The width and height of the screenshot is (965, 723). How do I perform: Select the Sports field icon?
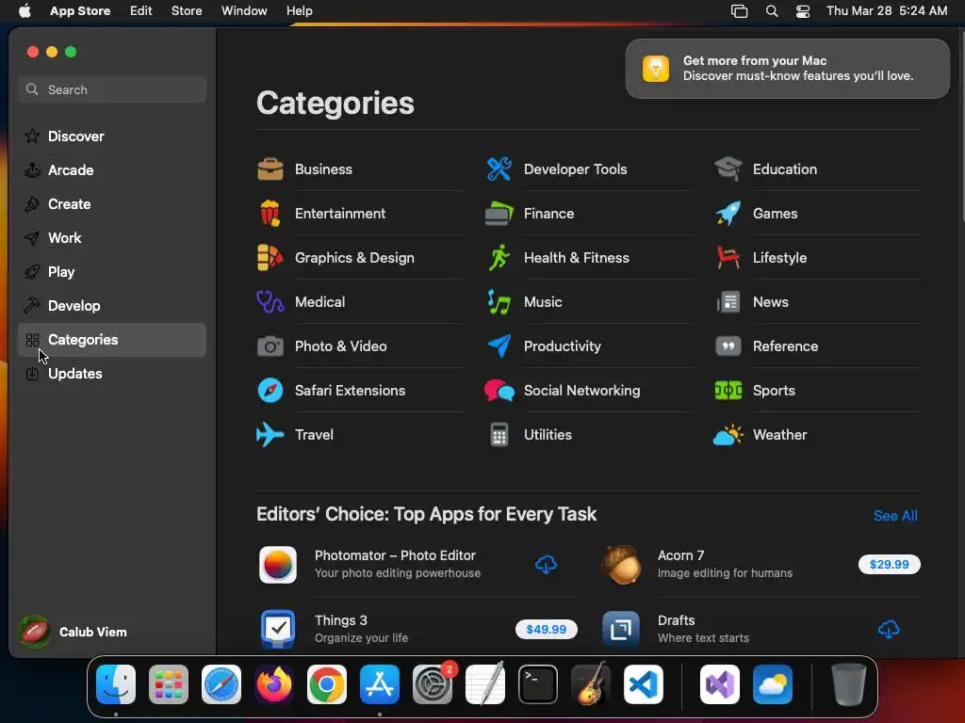[728, 391]
